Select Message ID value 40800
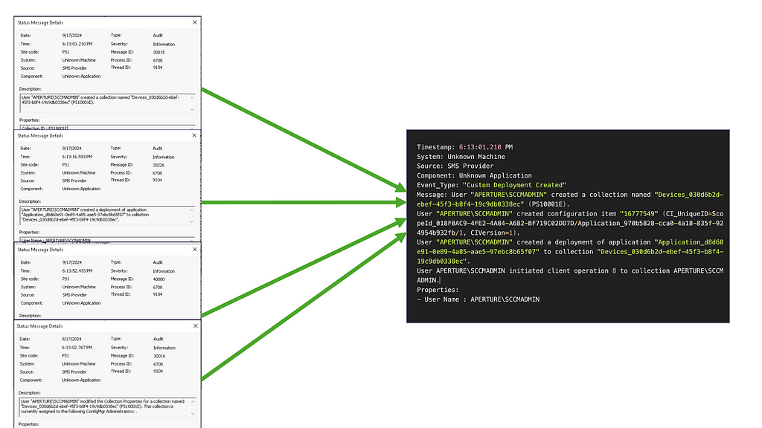 [159, 279]
